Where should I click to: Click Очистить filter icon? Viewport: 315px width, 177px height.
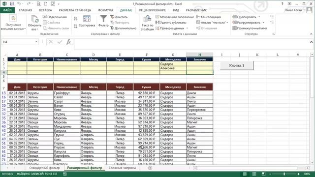pos(112,17)
